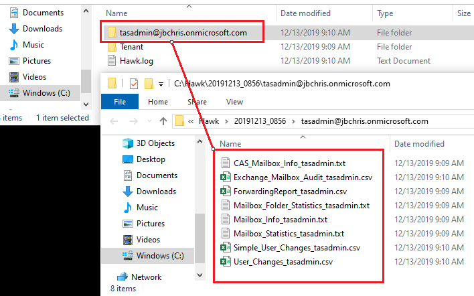The height and width of the screenshot is (296, 474).
Task: Open the Tenant folder icon
Action: pyautogui.click(x=112, y=47)
